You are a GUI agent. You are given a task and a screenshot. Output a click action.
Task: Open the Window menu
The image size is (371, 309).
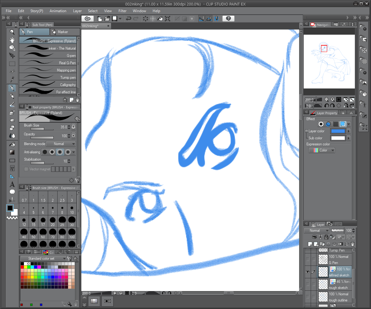(139, 11)
